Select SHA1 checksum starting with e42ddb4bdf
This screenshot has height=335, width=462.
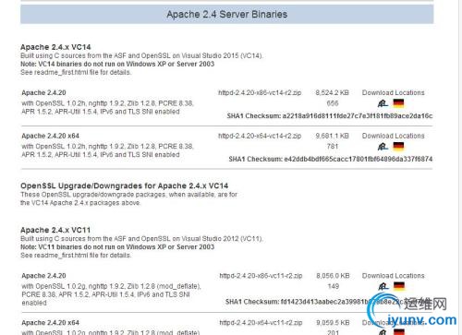pos(331,159)
